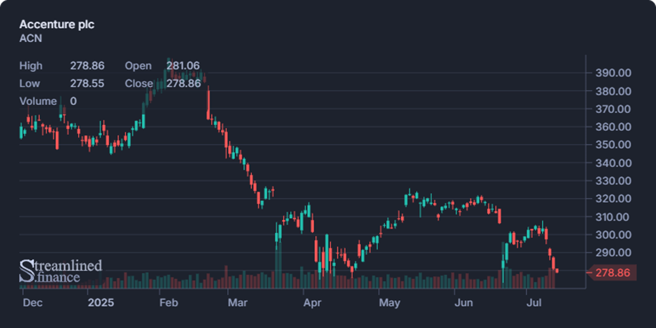Click the High value 278.86
The width and height of the screenshot is (656, 328).
[87, 66]
